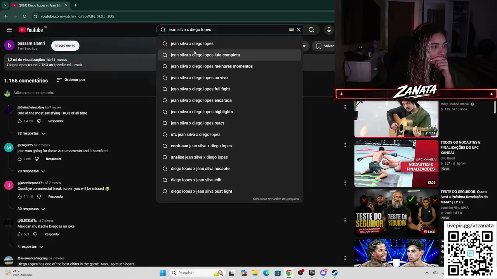Open Discord from the taskbar
Image resolution: width=497 pixels, height=279 pixels.
[x=323, y=273]
